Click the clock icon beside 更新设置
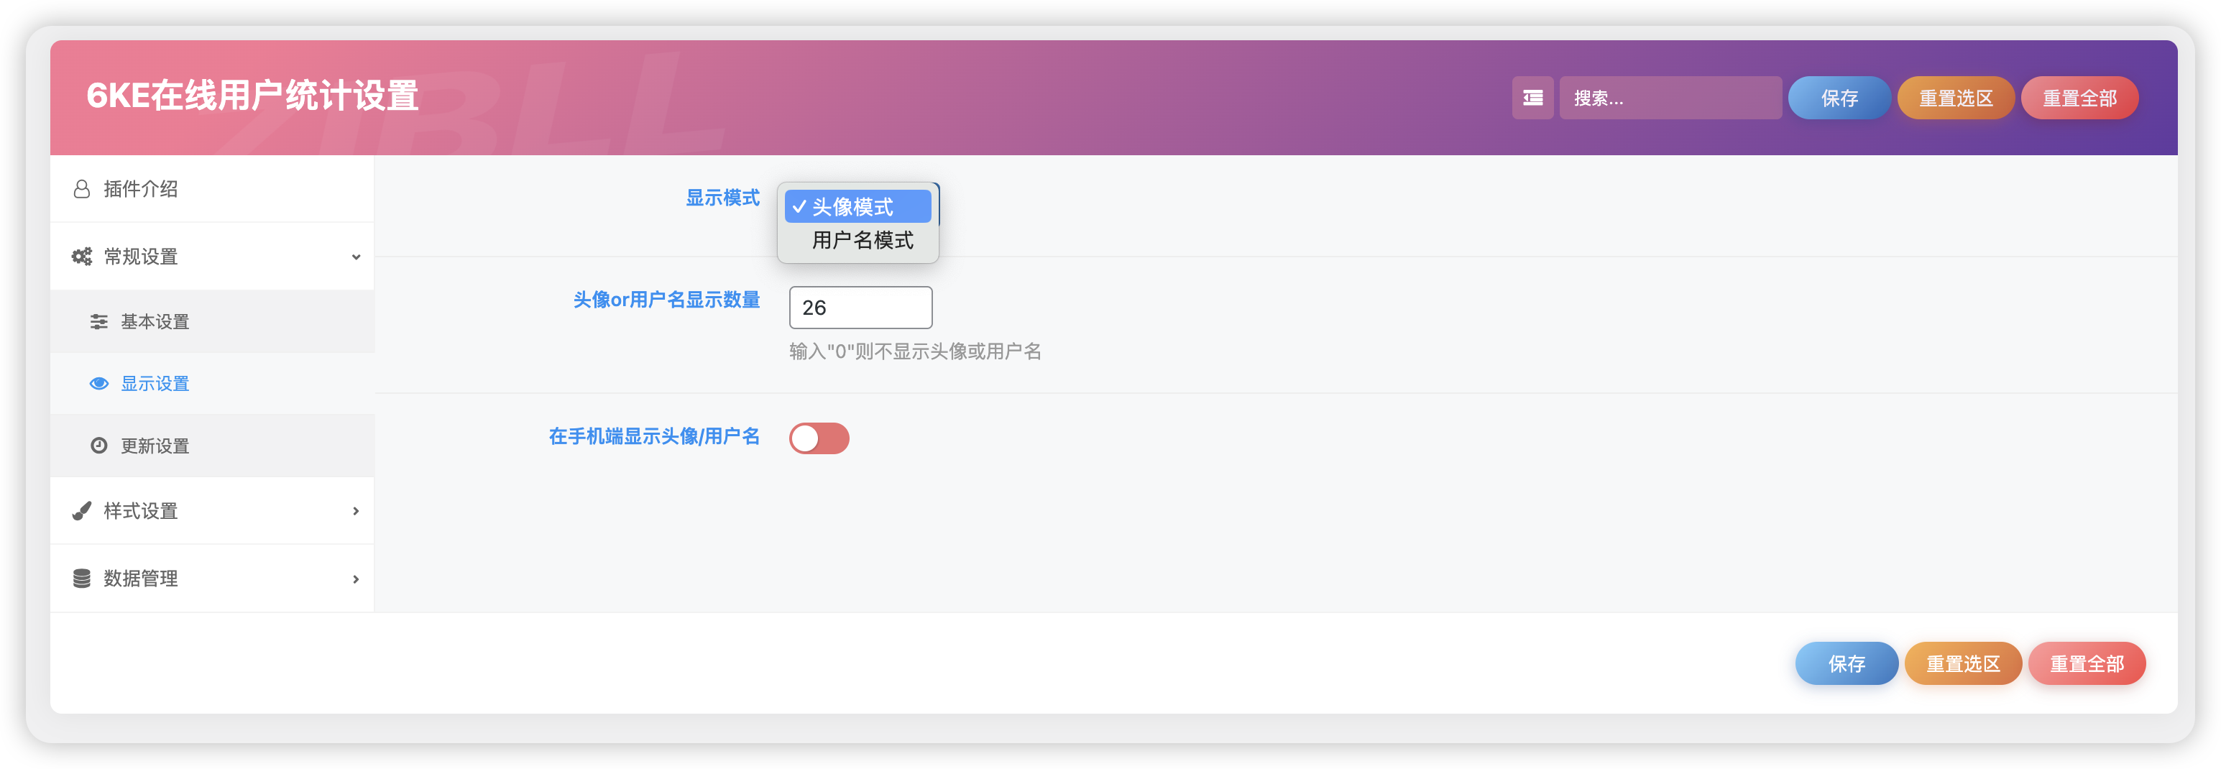Image resolution: width=2221 pixels, height=769 pixels. pos(99,446)
